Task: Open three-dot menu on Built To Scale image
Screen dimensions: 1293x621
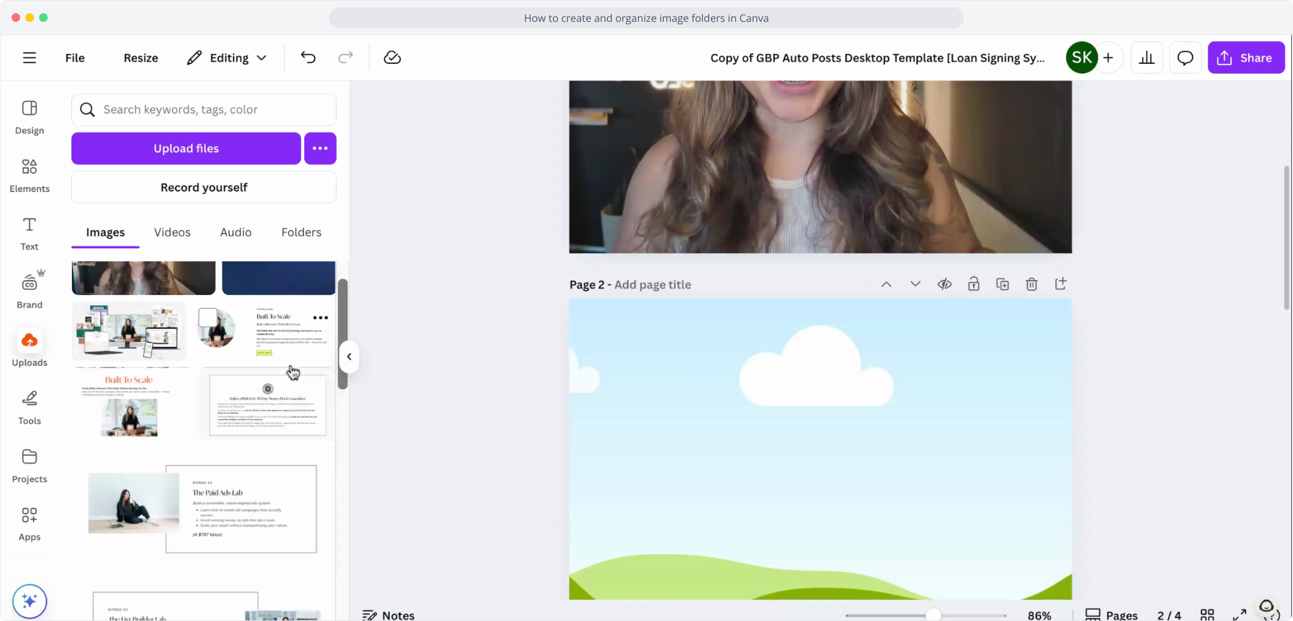Action: point(320,317)
